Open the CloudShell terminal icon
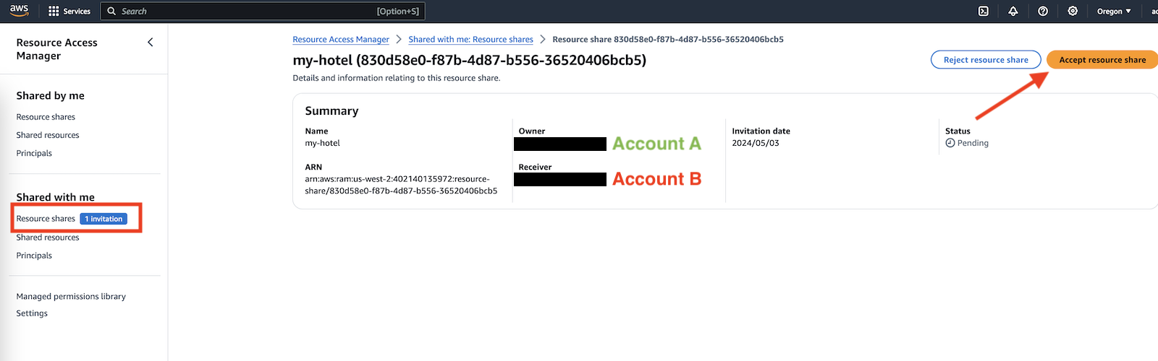The image size is (1158, 361). click(x=984, y=12)
